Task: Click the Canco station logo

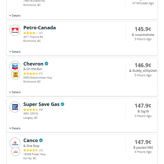Action: 15,143
